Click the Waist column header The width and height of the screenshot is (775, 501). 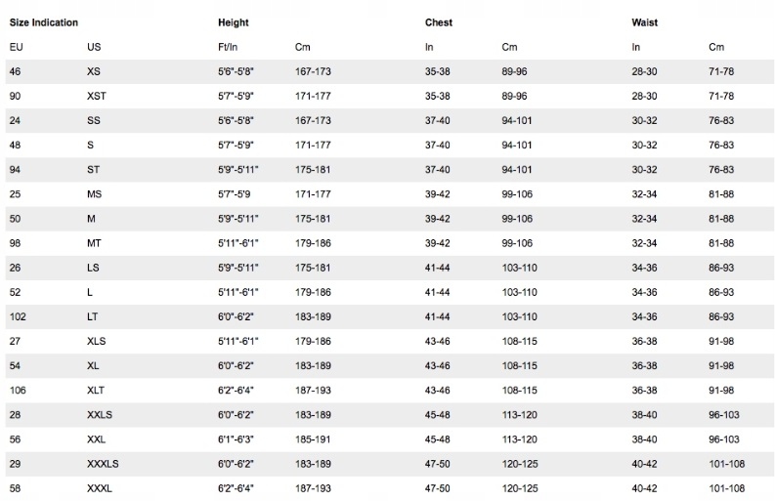[645, 21]
